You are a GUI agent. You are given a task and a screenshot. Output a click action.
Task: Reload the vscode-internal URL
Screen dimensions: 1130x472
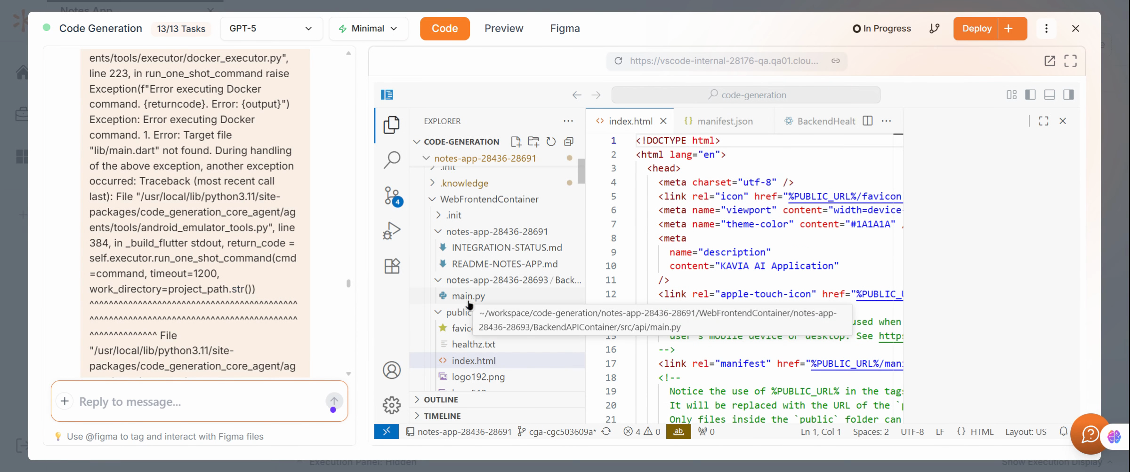coord(618,61)
